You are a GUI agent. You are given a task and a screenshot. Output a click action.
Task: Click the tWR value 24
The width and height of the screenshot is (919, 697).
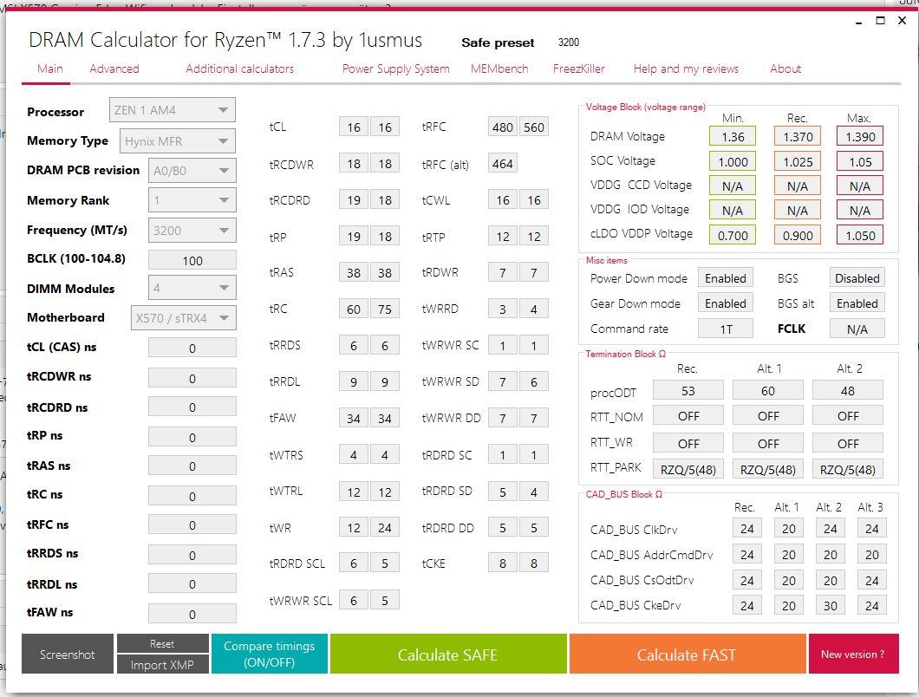click(384, 527)
